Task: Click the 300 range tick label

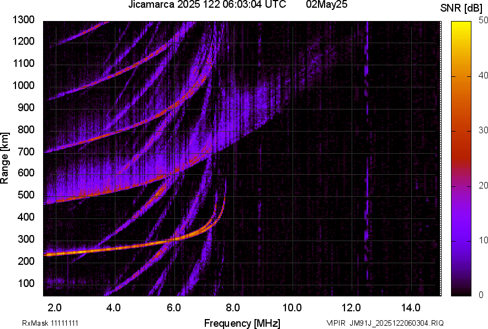Action: pyautogui.click(x=26, y=239)
